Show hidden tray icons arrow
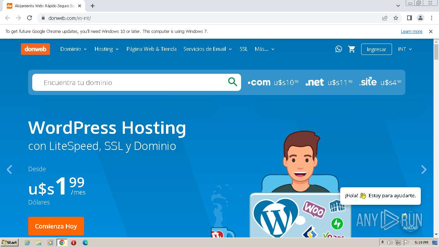The image size is (439, 247). coord(383,243)
